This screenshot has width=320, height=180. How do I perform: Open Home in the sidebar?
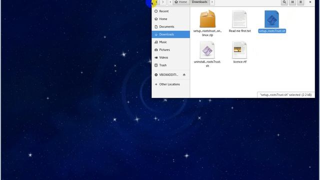[x=171, y=19]
